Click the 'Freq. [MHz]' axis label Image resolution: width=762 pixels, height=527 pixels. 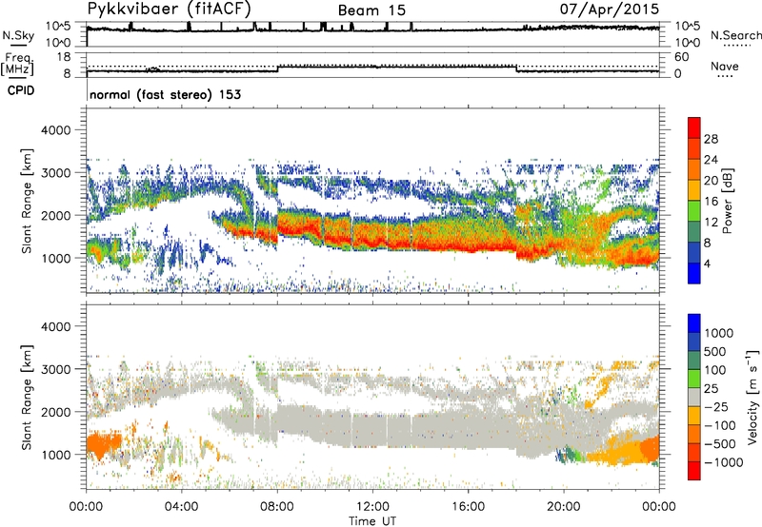pyautogui.click(x=17, y=64)
